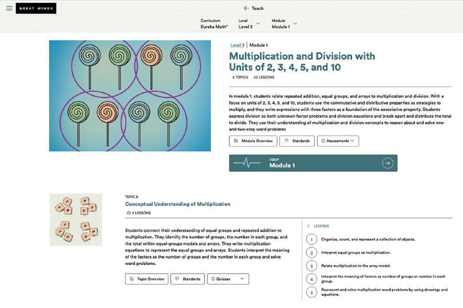This screenshot has height=308, width=463.
Task: Open "Interpret the meaning of factors" lesson
Action: click(x=384, y=279)
